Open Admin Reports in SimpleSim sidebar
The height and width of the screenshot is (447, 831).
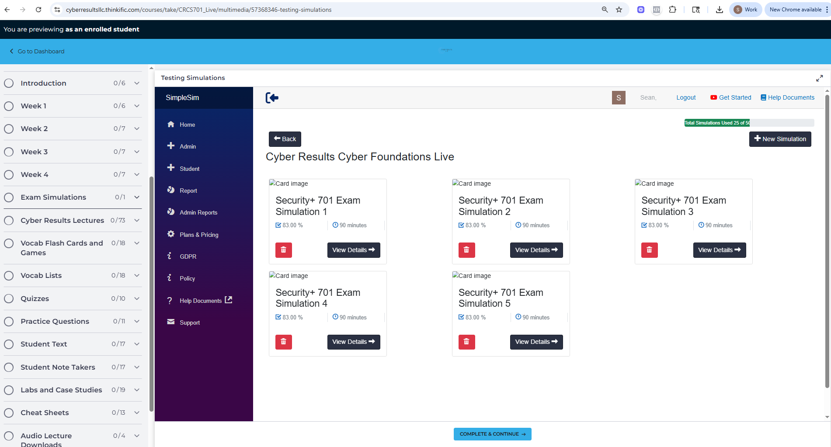click(198, 213)
